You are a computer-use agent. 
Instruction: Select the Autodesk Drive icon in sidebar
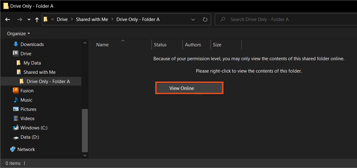[16, 53]
